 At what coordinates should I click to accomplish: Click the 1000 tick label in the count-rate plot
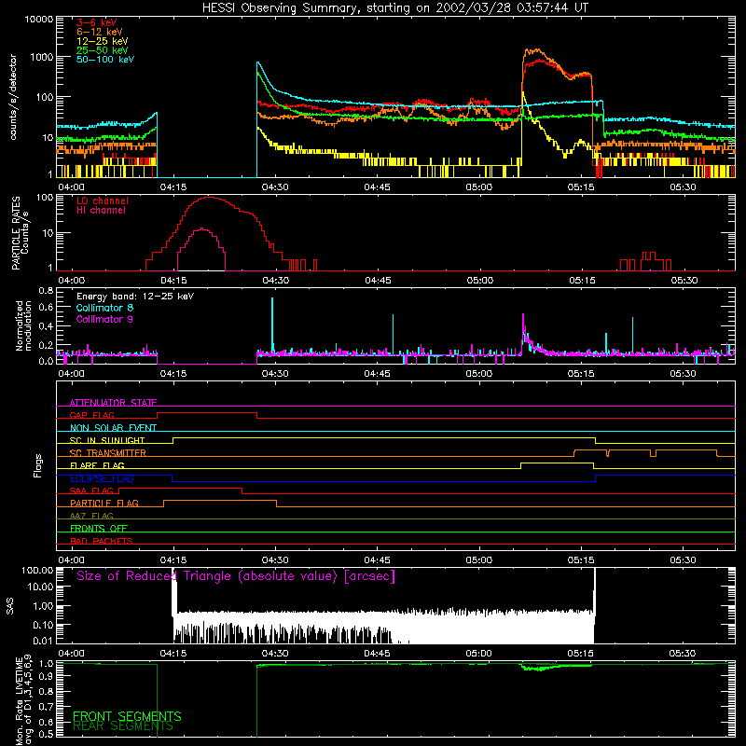point(41,58)
